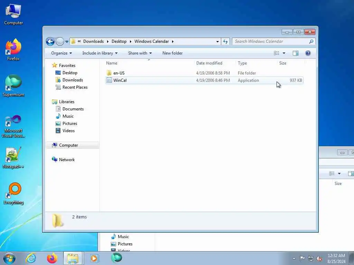
Task: Expand the arrow between Downloads and Desktop breadcrumbs
Action: [108, 41]
